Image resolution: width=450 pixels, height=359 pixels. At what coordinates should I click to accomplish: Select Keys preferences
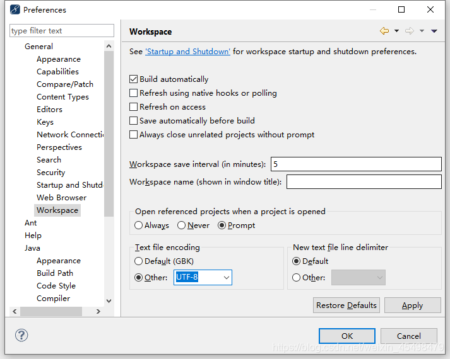45,122
